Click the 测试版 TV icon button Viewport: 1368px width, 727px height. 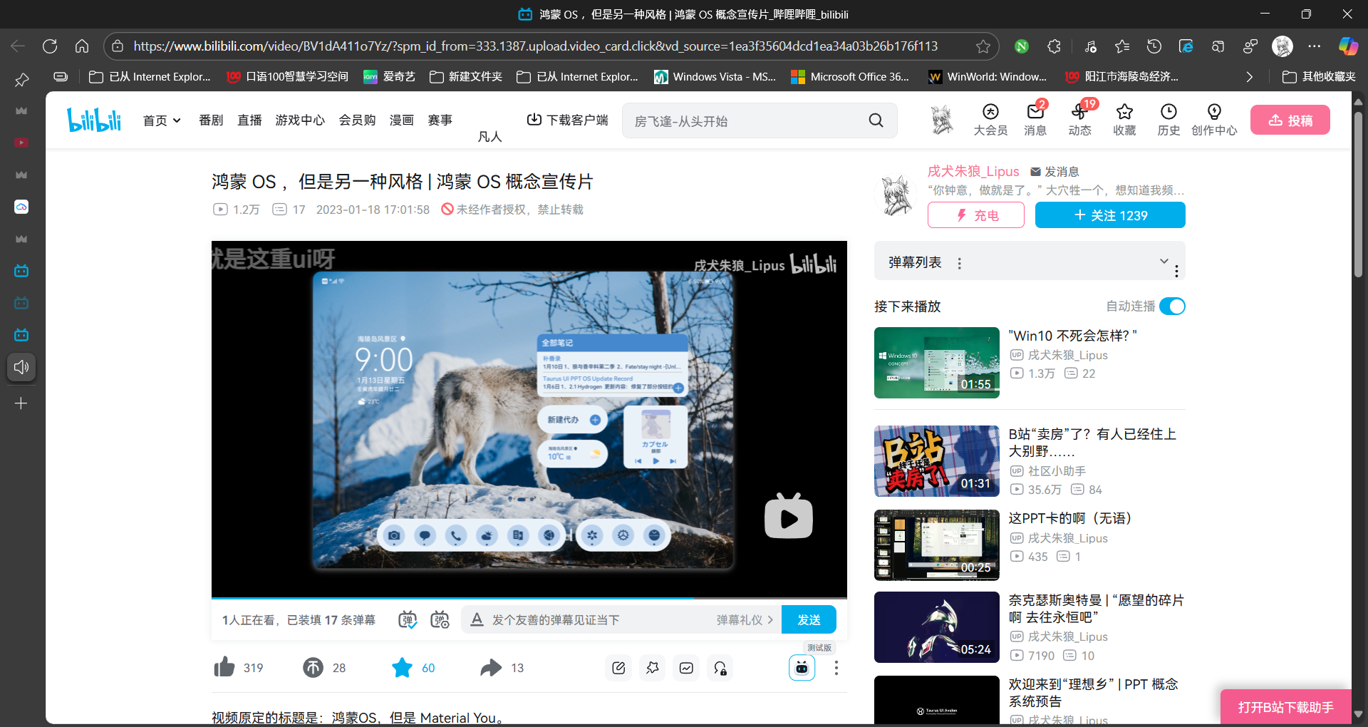click(x=802, y=668)
